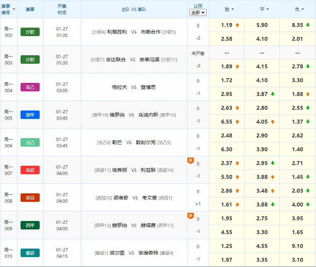Select the 英冠 league badge for match 008
The width and height of the screenshot is (316, 267).
(30, 198)
